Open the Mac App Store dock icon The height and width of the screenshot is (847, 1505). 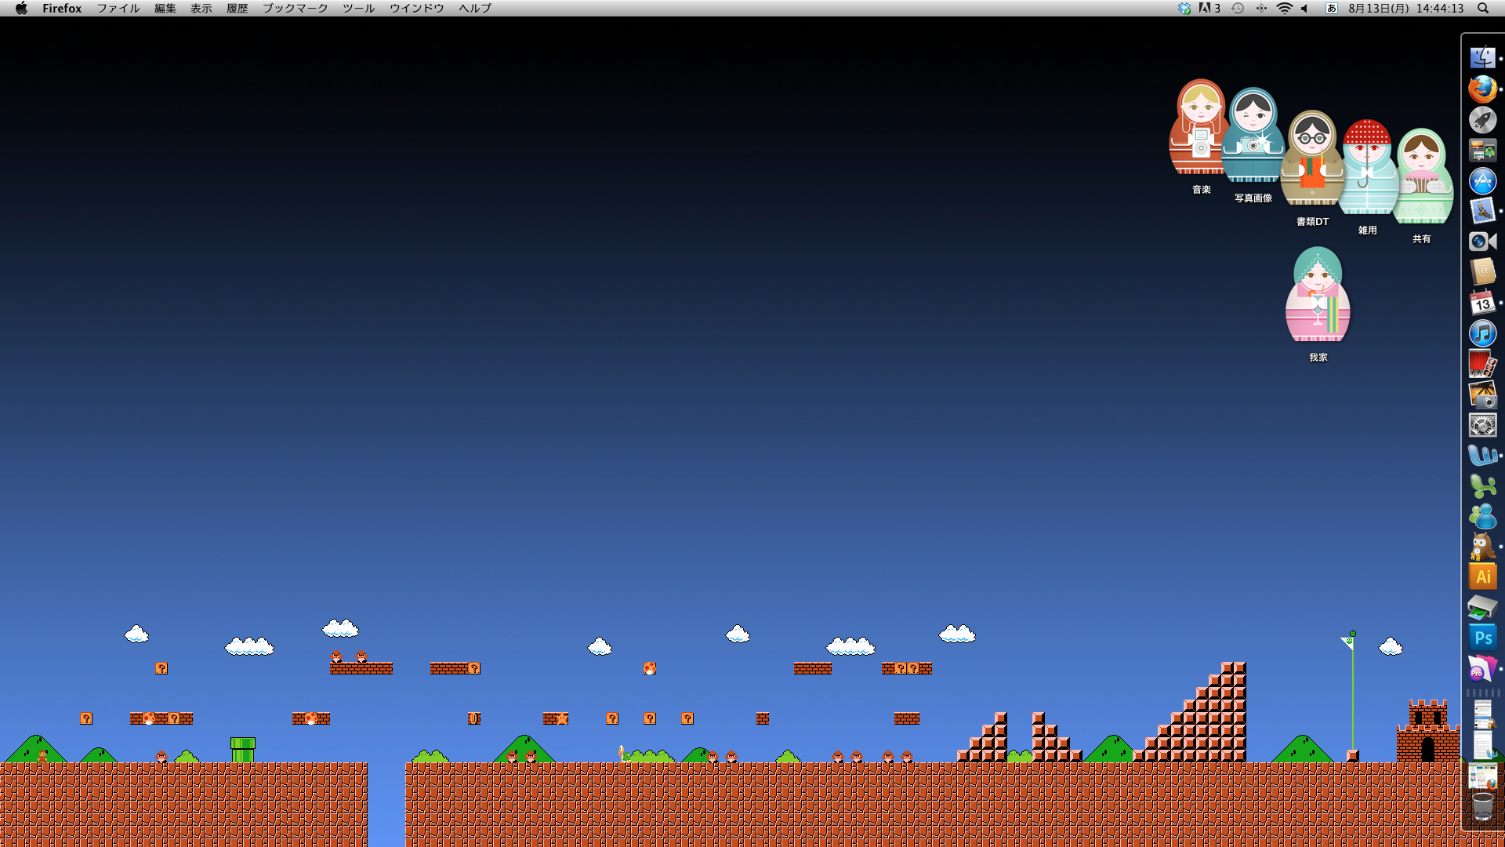tap(1482, 181)
